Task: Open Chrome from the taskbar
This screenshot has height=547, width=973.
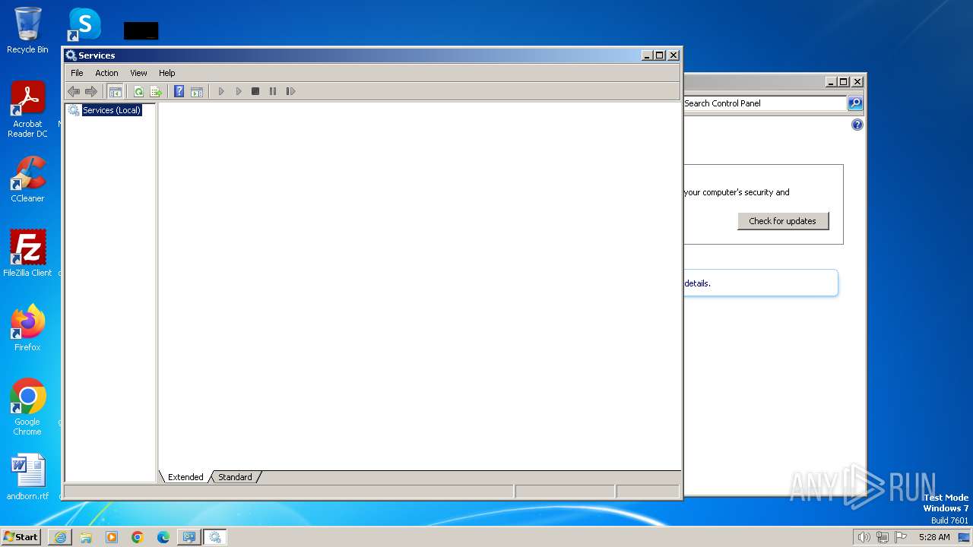Action: (138, 537)
